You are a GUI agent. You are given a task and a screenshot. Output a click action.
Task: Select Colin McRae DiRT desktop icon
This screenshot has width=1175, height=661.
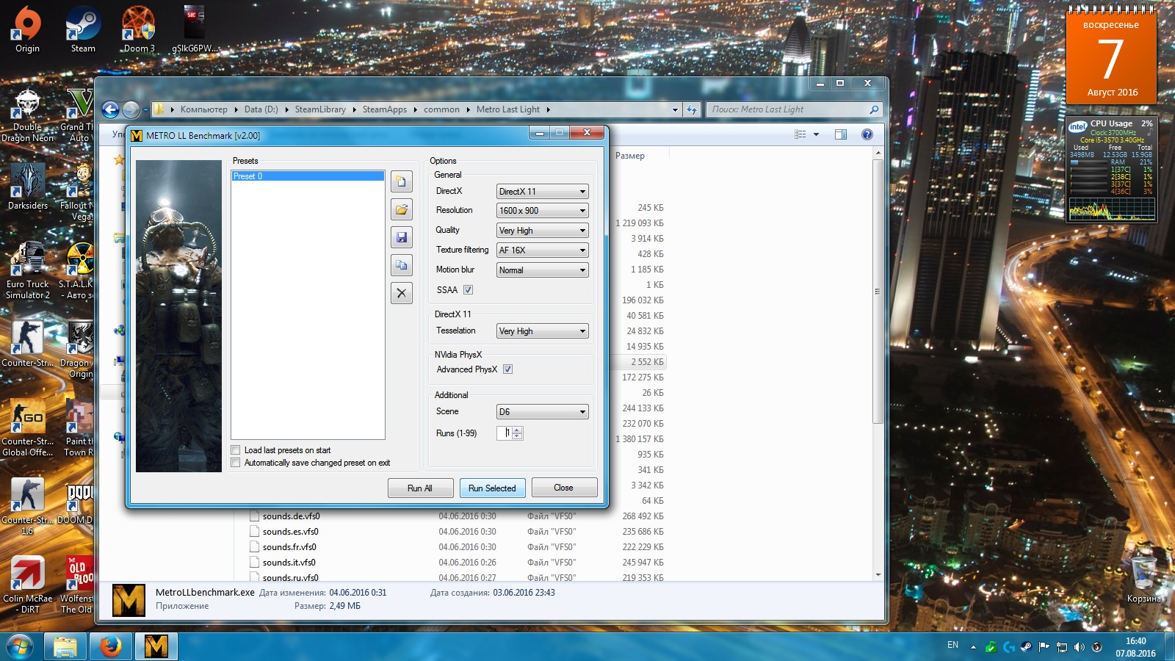tap(28, 585)
